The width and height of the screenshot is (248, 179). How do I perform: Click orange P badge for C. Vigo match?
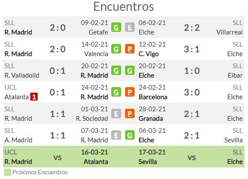(x=130, y=49)
